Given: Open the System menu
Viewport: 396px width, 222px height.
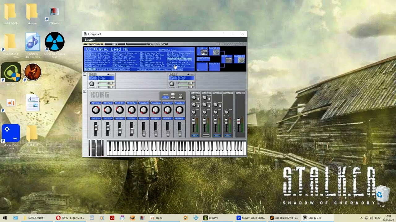Looking at the screenshot, I should pyautogui.click(x=90, y=39).
